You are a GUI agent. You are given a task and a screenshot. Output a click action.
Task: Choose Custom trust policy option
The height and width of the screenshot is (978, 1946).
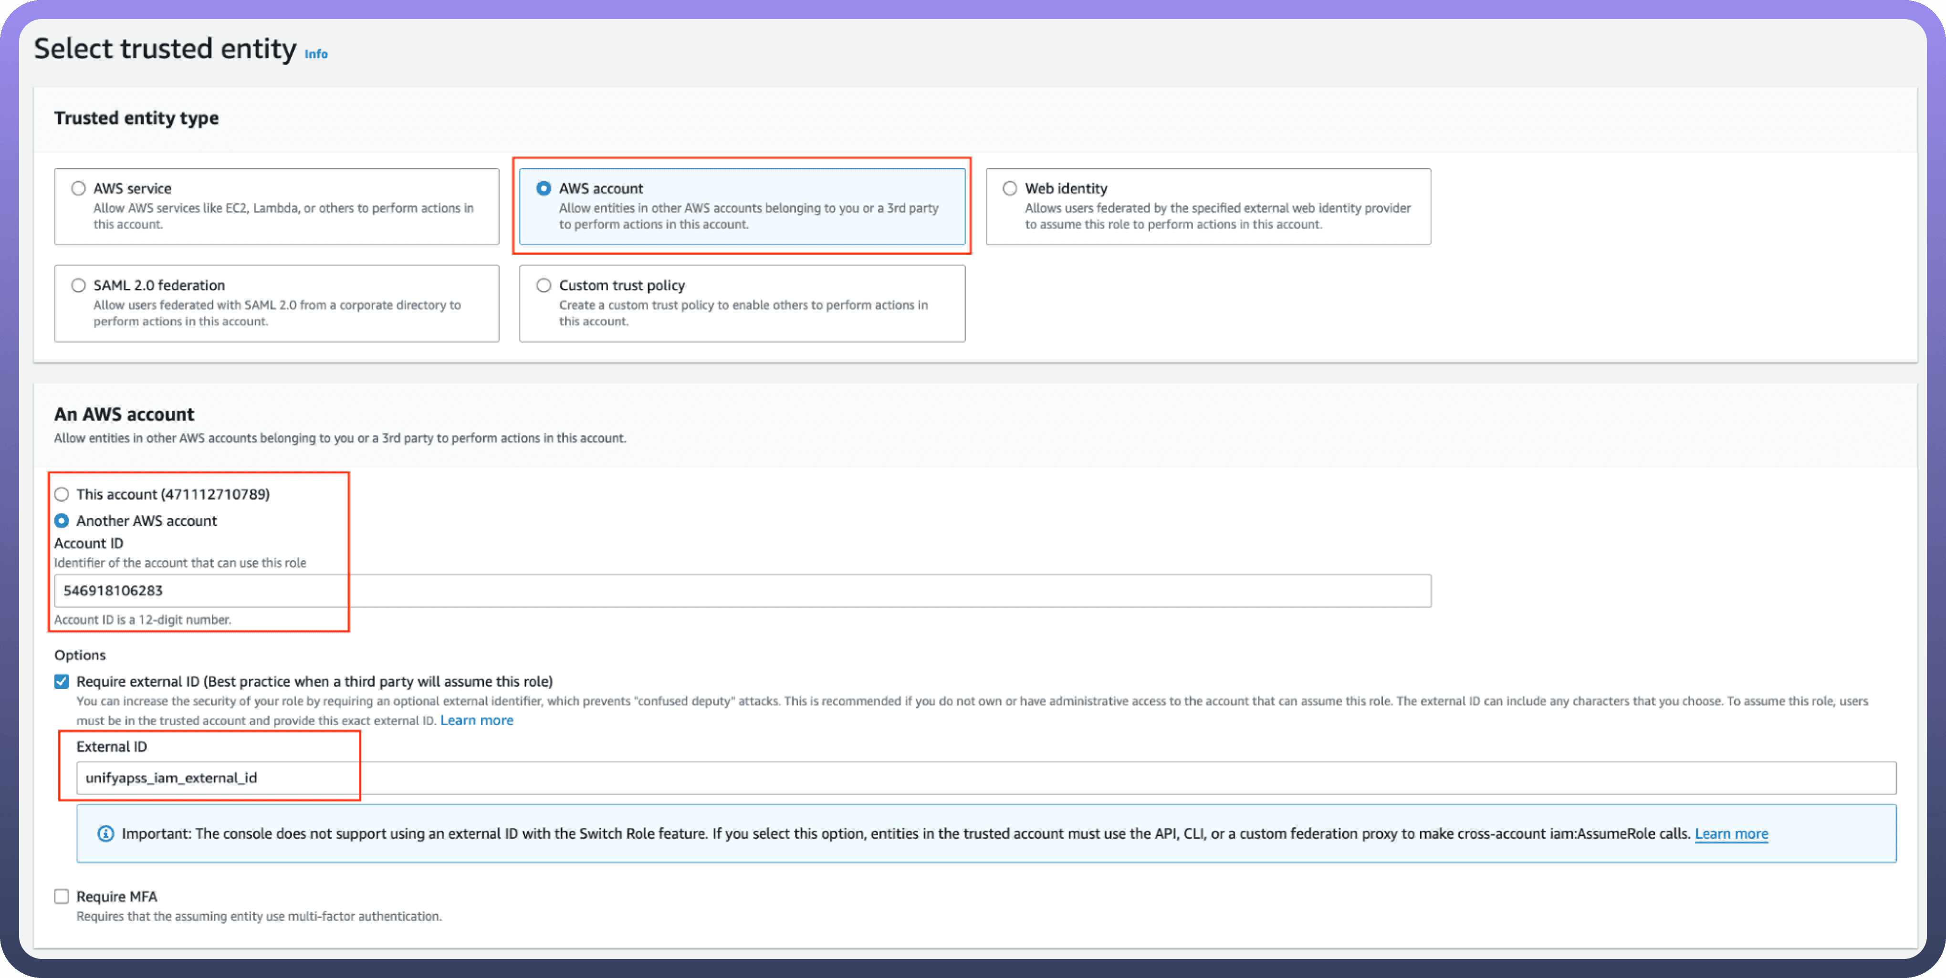coord(543,285)
